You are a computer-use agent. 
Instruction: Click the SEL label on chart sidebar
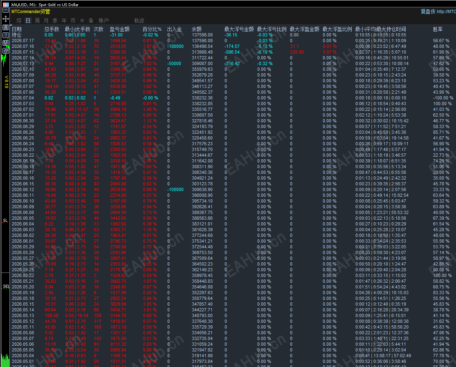pos(6,286)
